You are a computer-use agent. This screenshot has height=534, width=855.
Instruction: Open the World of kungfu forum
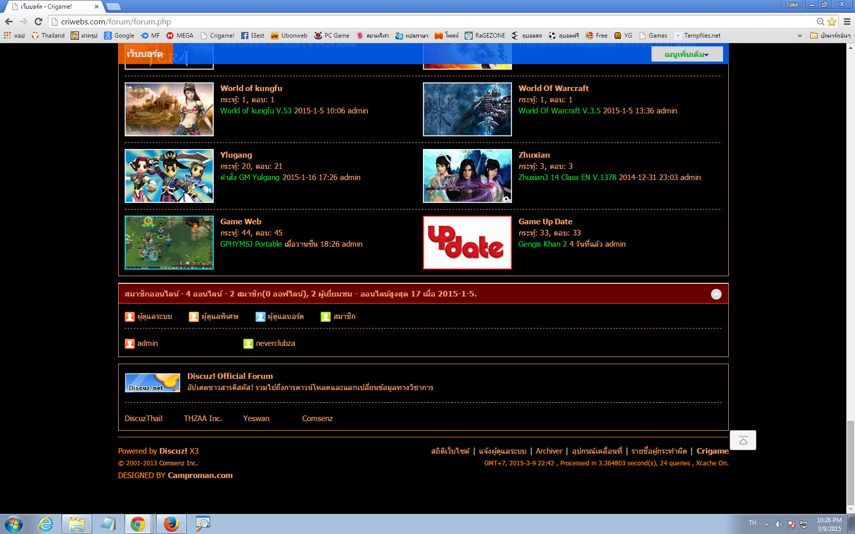click(x=251, y=88)
